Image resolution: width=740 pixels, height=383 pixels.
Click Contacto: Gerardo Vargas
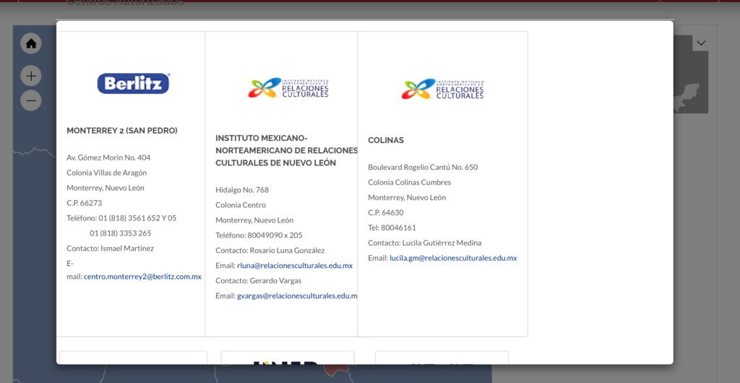(258, 280)
